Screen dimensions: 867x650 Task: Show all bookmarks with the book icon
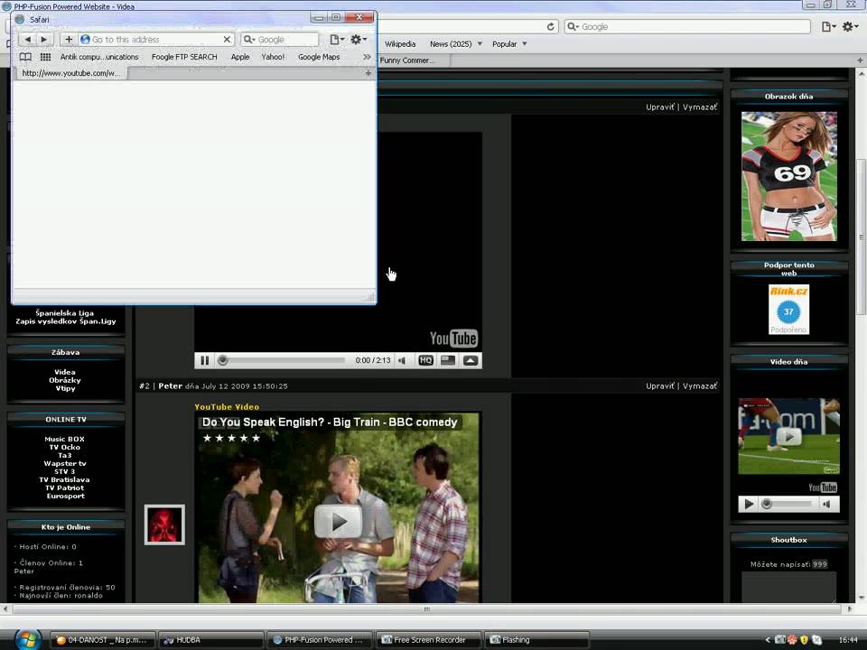coord(25,57)
